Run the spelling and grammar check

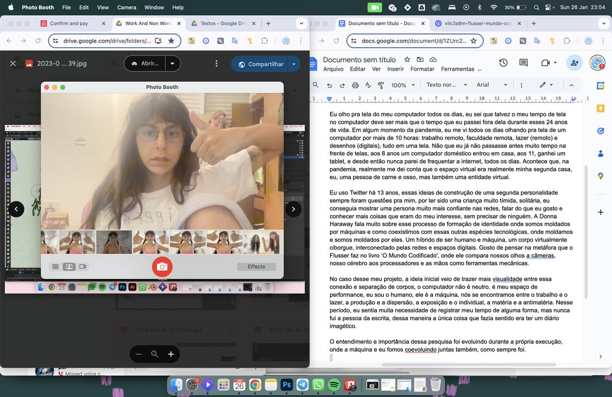pos(368,85)
